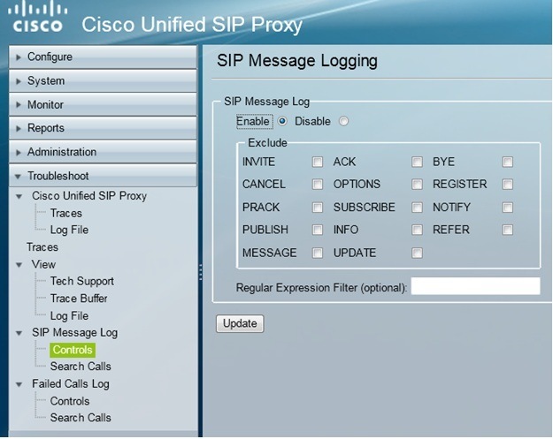Click the Exclude group label

pos(267,143)
